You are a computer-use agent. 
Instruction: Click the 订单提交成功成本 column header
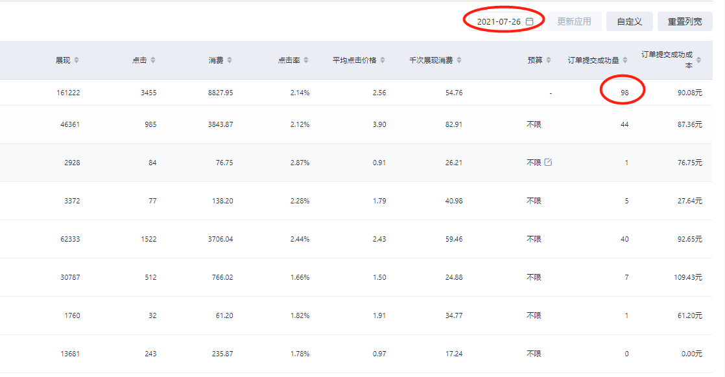671,60
